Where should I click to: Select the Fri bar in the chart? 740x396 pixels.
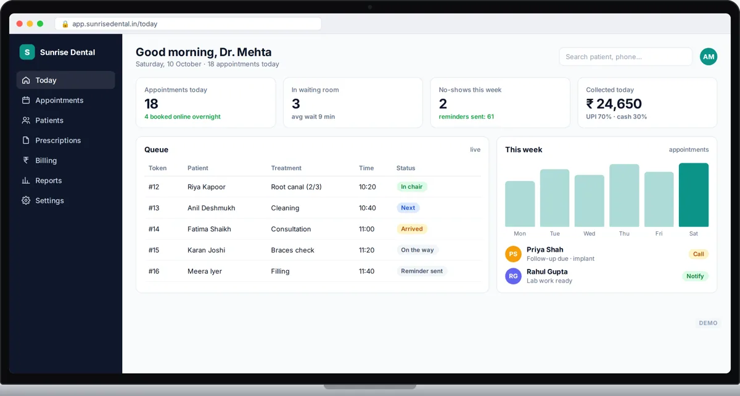coord(659,199)
